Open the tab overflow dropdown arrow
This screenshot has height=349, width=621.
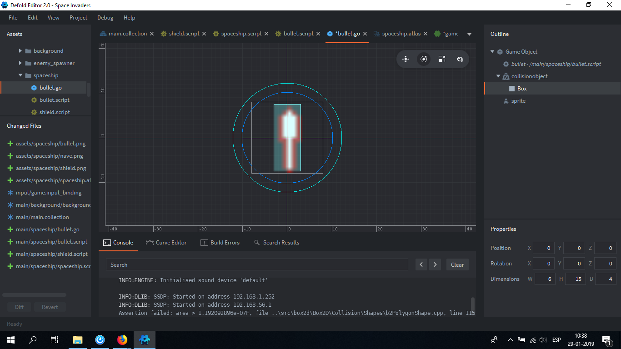(470, 34)
